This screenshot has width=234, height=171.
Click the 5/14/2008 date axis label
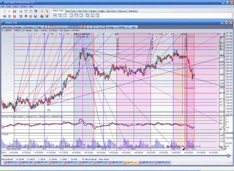click(201, 153)
